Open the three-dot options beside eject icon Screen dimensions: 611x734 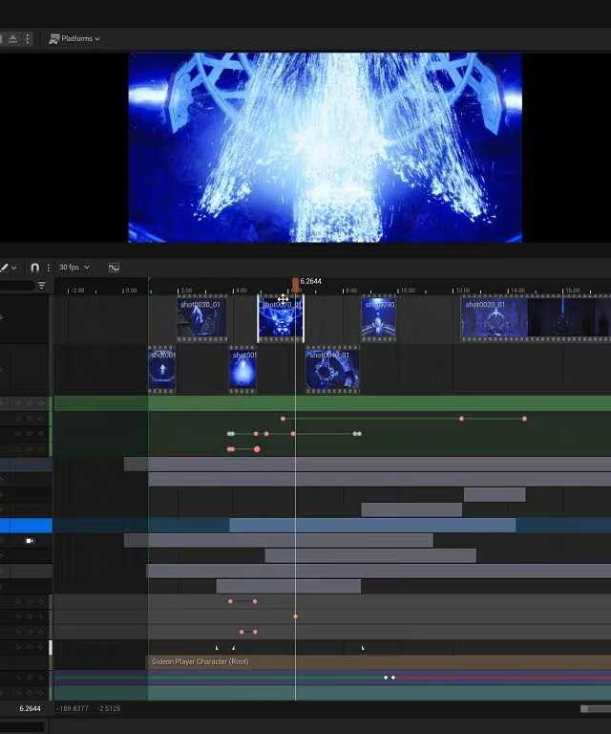pyautogui.click(x=28, y=39)
